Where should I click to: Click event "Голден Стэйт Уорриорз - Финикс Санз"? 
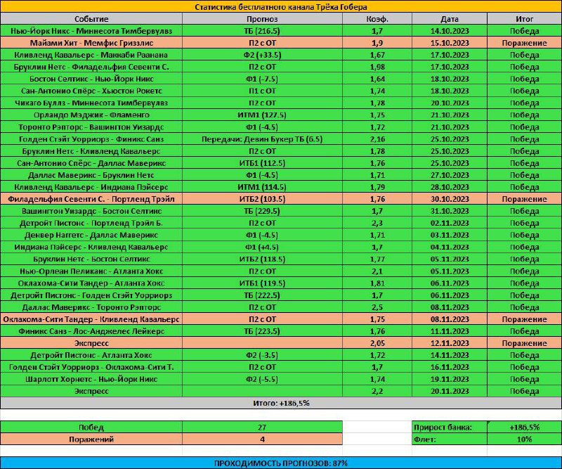tap(91, 139)
